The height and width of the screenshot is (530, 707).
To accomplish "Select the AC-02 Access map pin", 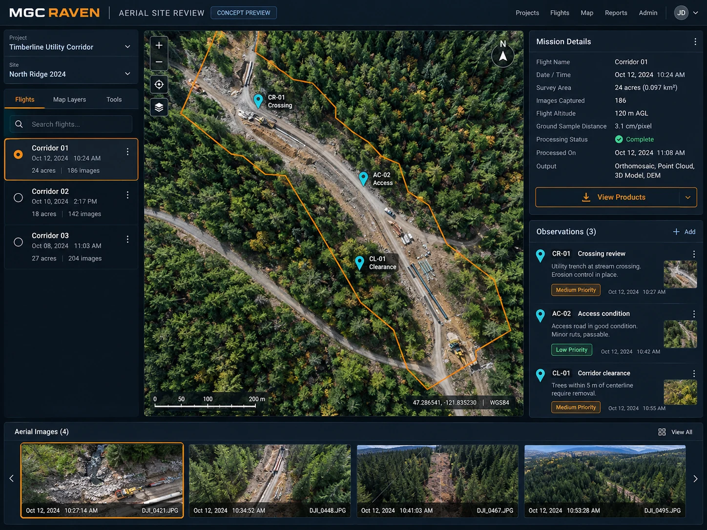I will 363,179.
